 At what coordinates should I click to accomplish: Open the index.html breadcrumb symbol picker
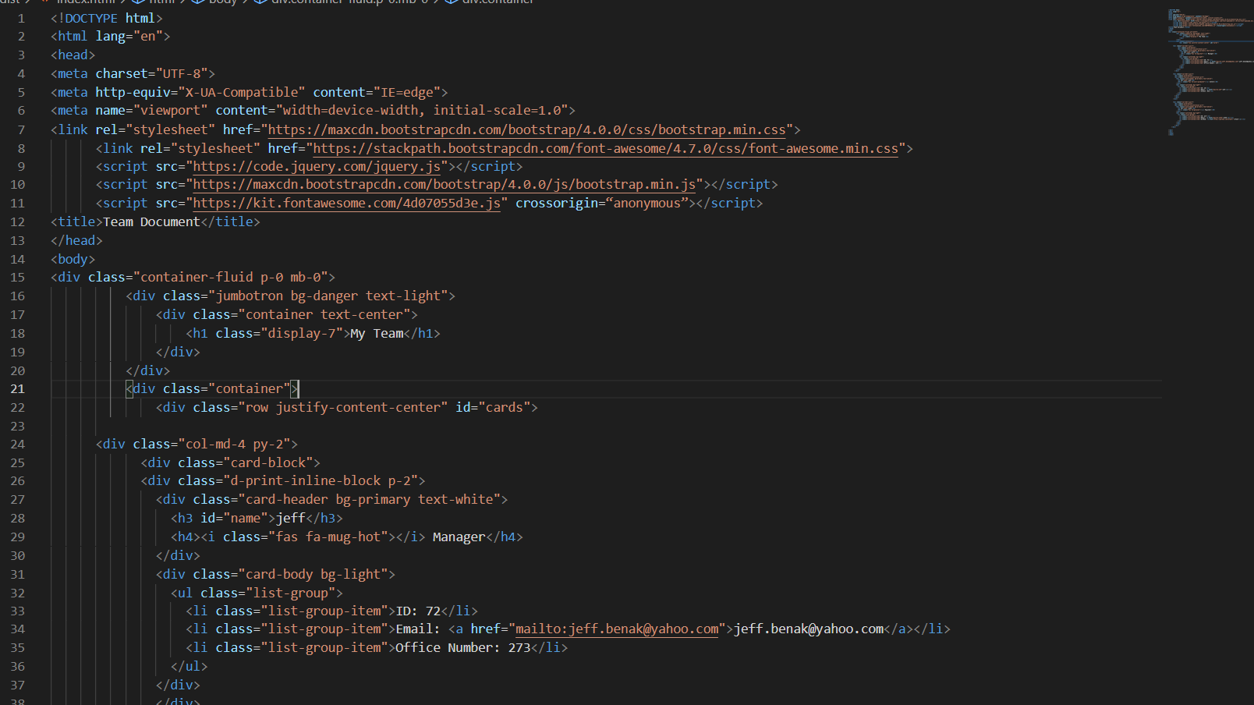coord(86,2)
